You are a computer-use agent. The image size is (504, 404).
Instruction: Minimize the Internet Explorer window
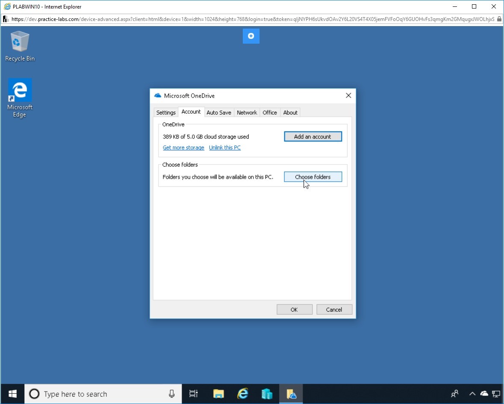[x=455, y=6]
